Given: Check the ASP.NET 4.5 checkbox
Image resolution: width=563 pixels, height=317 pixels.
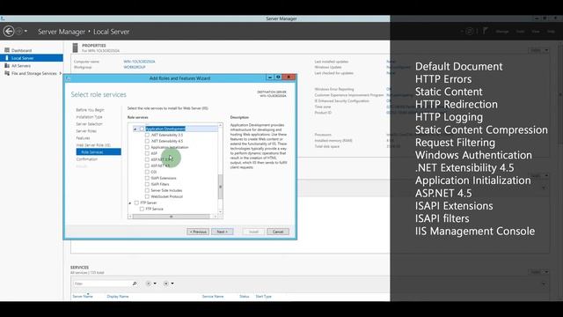Looking at the screenshot, I should coord(147,166).
